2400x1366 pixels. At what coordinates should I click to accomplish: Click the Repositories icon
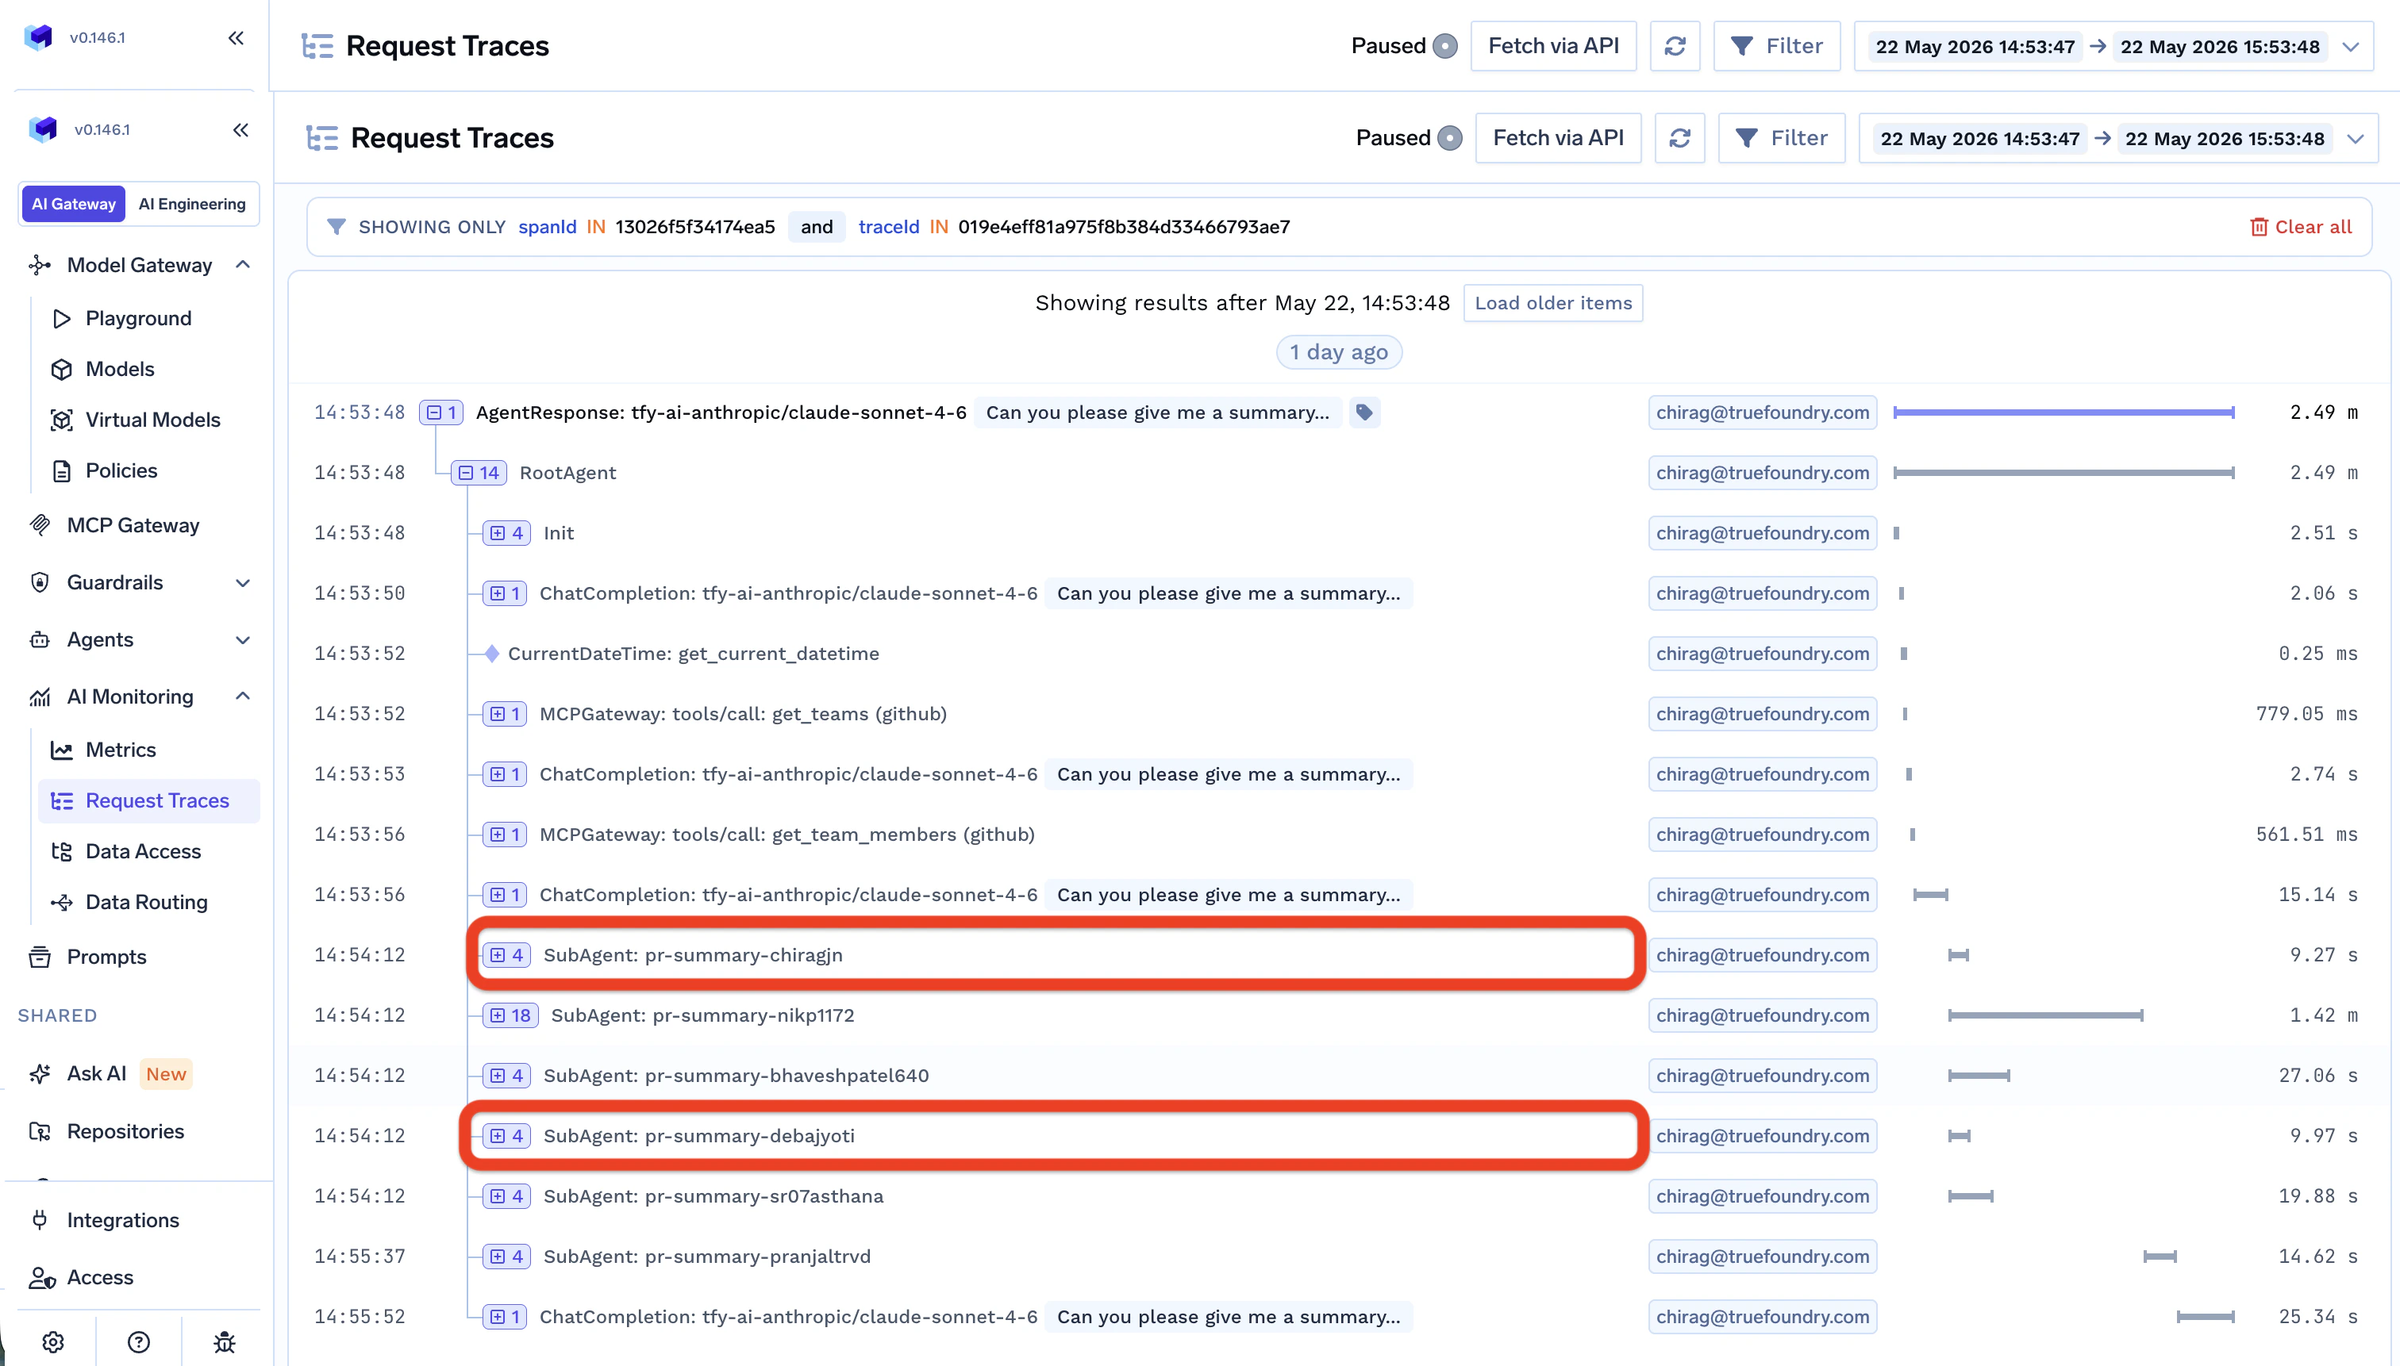[40, 1131]
